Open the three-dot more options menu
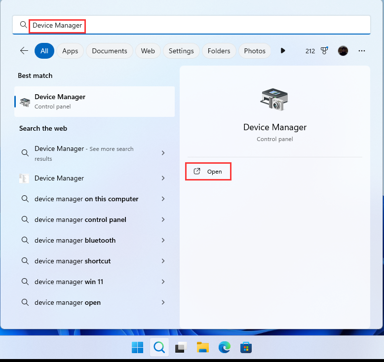Image resolution: width=384 pixels, height=362 pixels. 362,51
